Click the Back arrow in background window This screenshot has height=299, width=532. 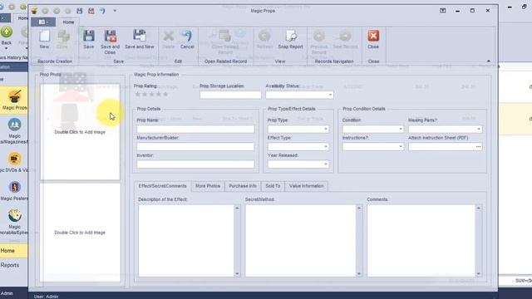pyautogui.click(x=7, y=32)
